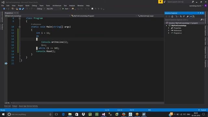Open the Start button dropdown arrow
Image resolution: width=208 pixels, height=117 pixels.
[69, 9]
